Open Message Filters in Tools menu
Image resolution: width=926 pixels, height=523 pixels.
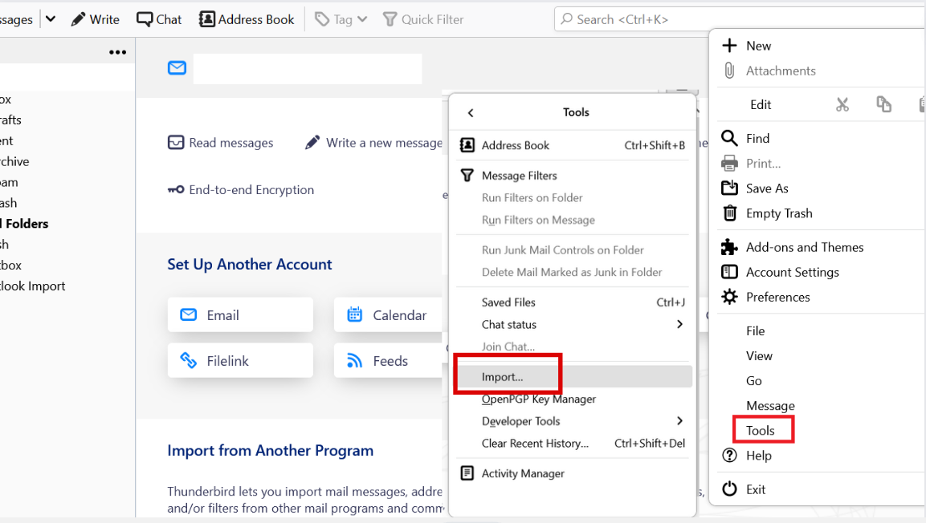(573, 176)
